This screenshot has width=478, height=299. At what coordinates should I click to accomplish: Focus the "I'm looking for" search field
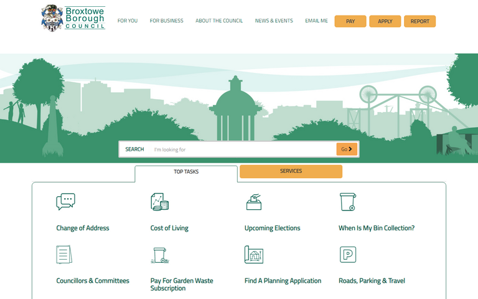pyautogui.click(x=243, y=149)
